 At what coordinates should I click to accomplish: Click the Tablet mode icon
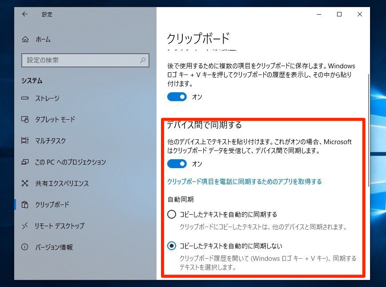(x=25, y=120)
